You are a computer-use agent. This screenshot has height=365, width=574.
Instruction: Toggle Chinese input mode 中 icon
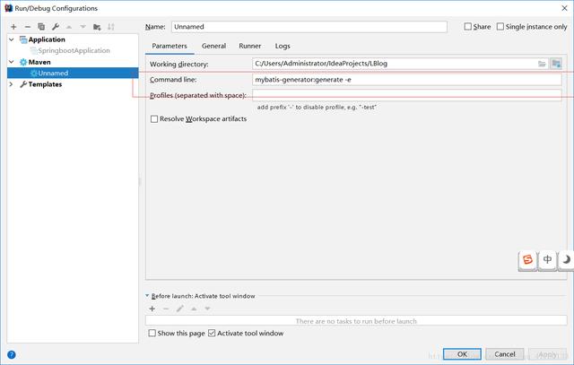coord(547,260)
